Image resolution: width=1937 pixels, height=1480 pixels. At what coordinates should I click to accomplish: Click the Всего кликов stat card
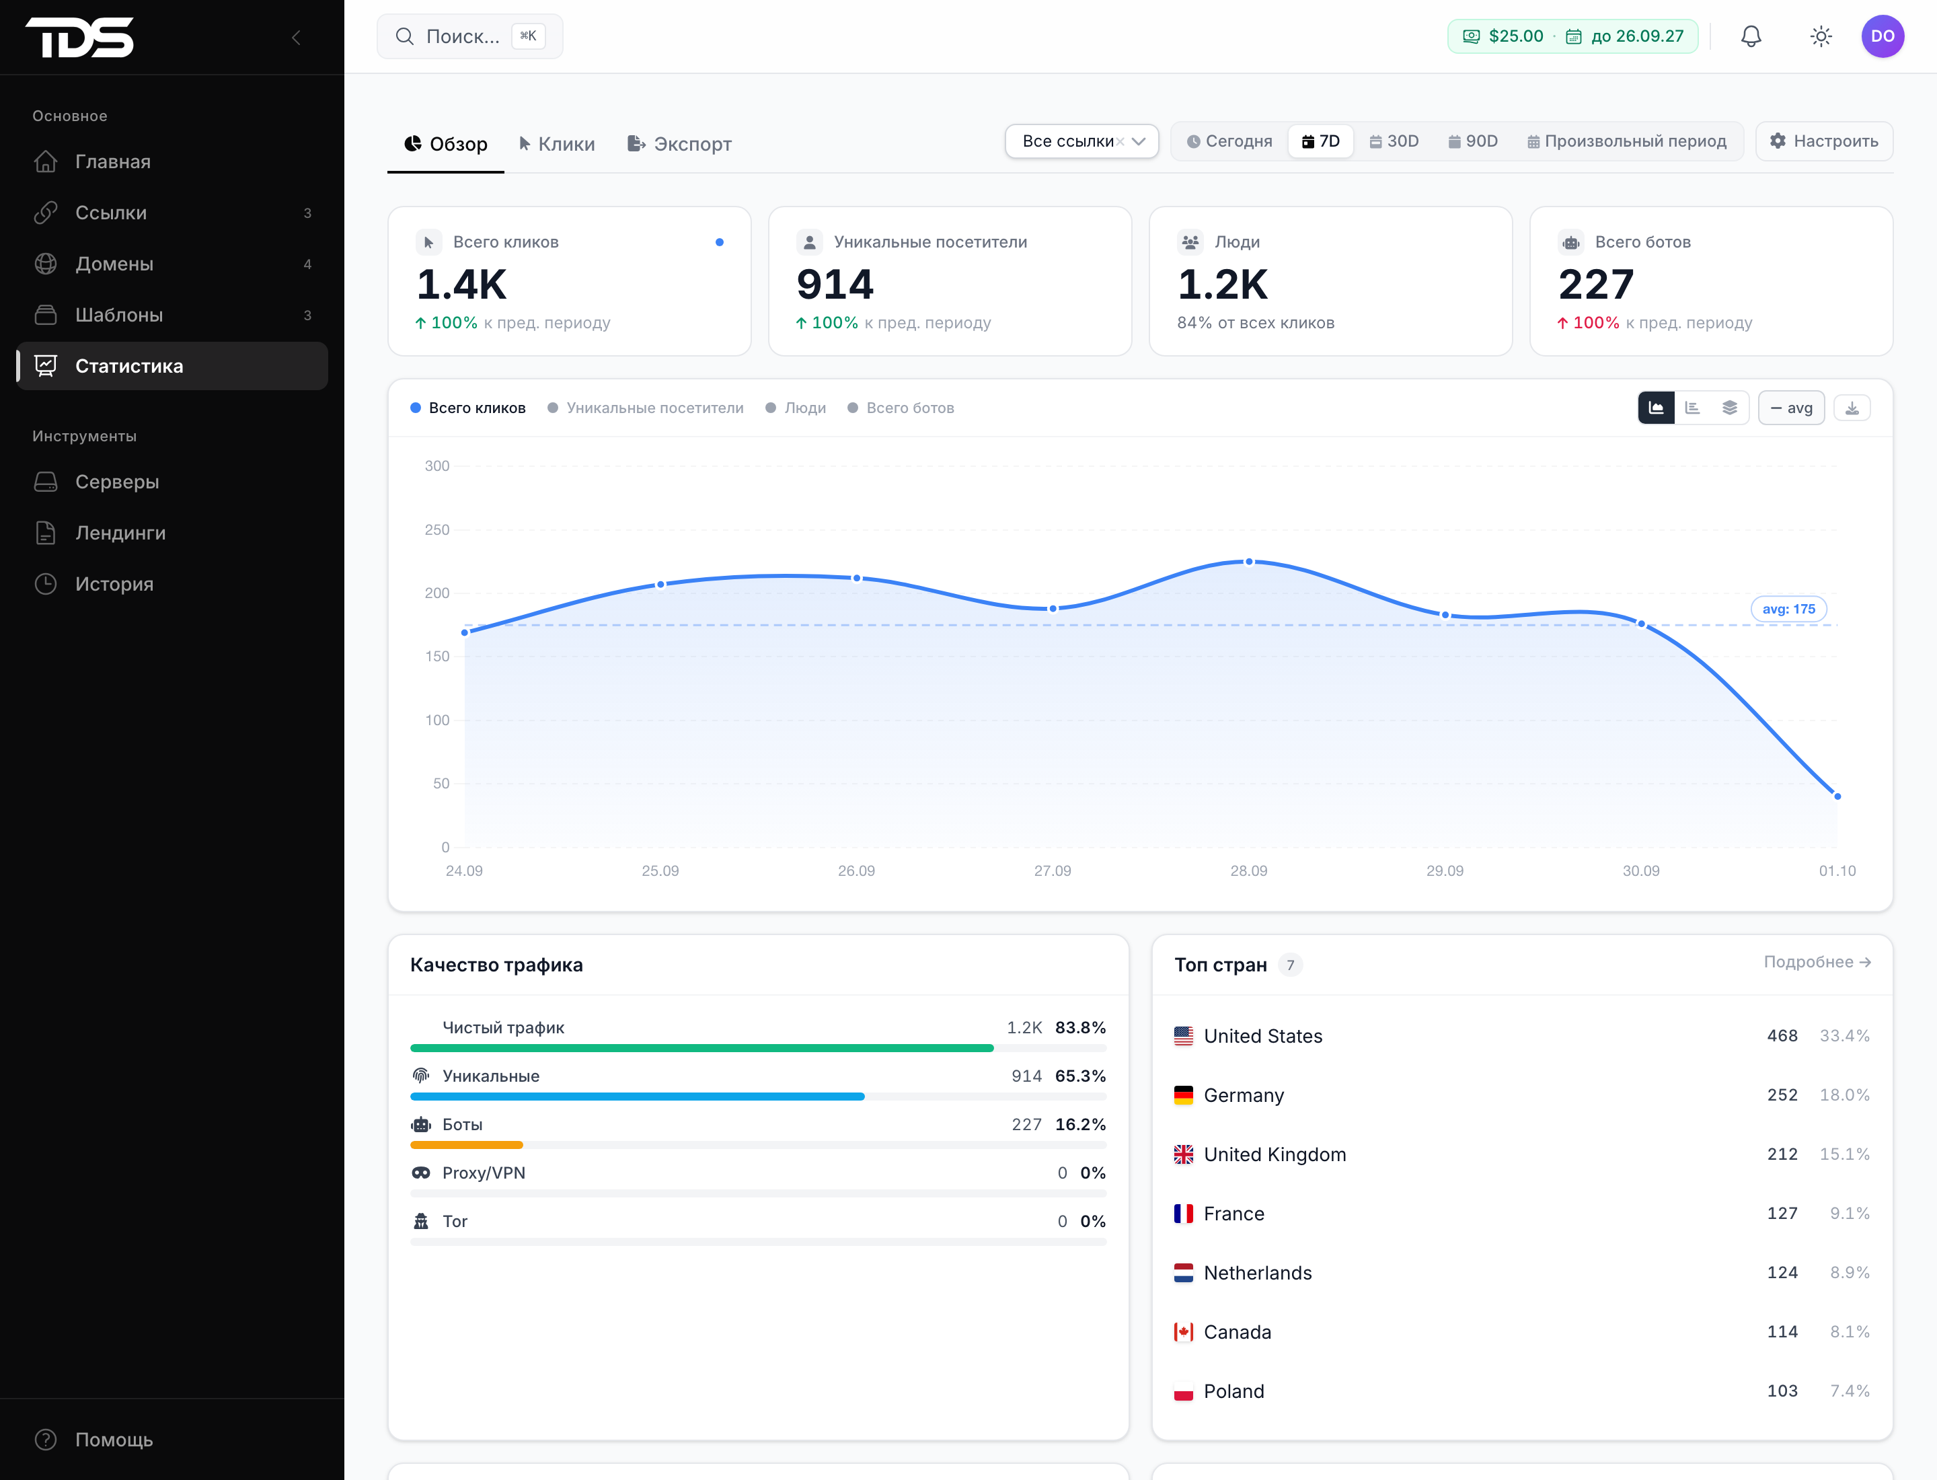pos(569,281)
